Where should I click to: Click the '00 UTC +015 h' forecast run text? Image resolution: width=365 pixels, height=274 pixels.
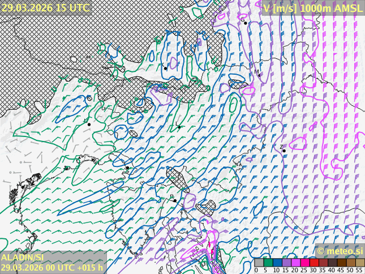point(75,268)
